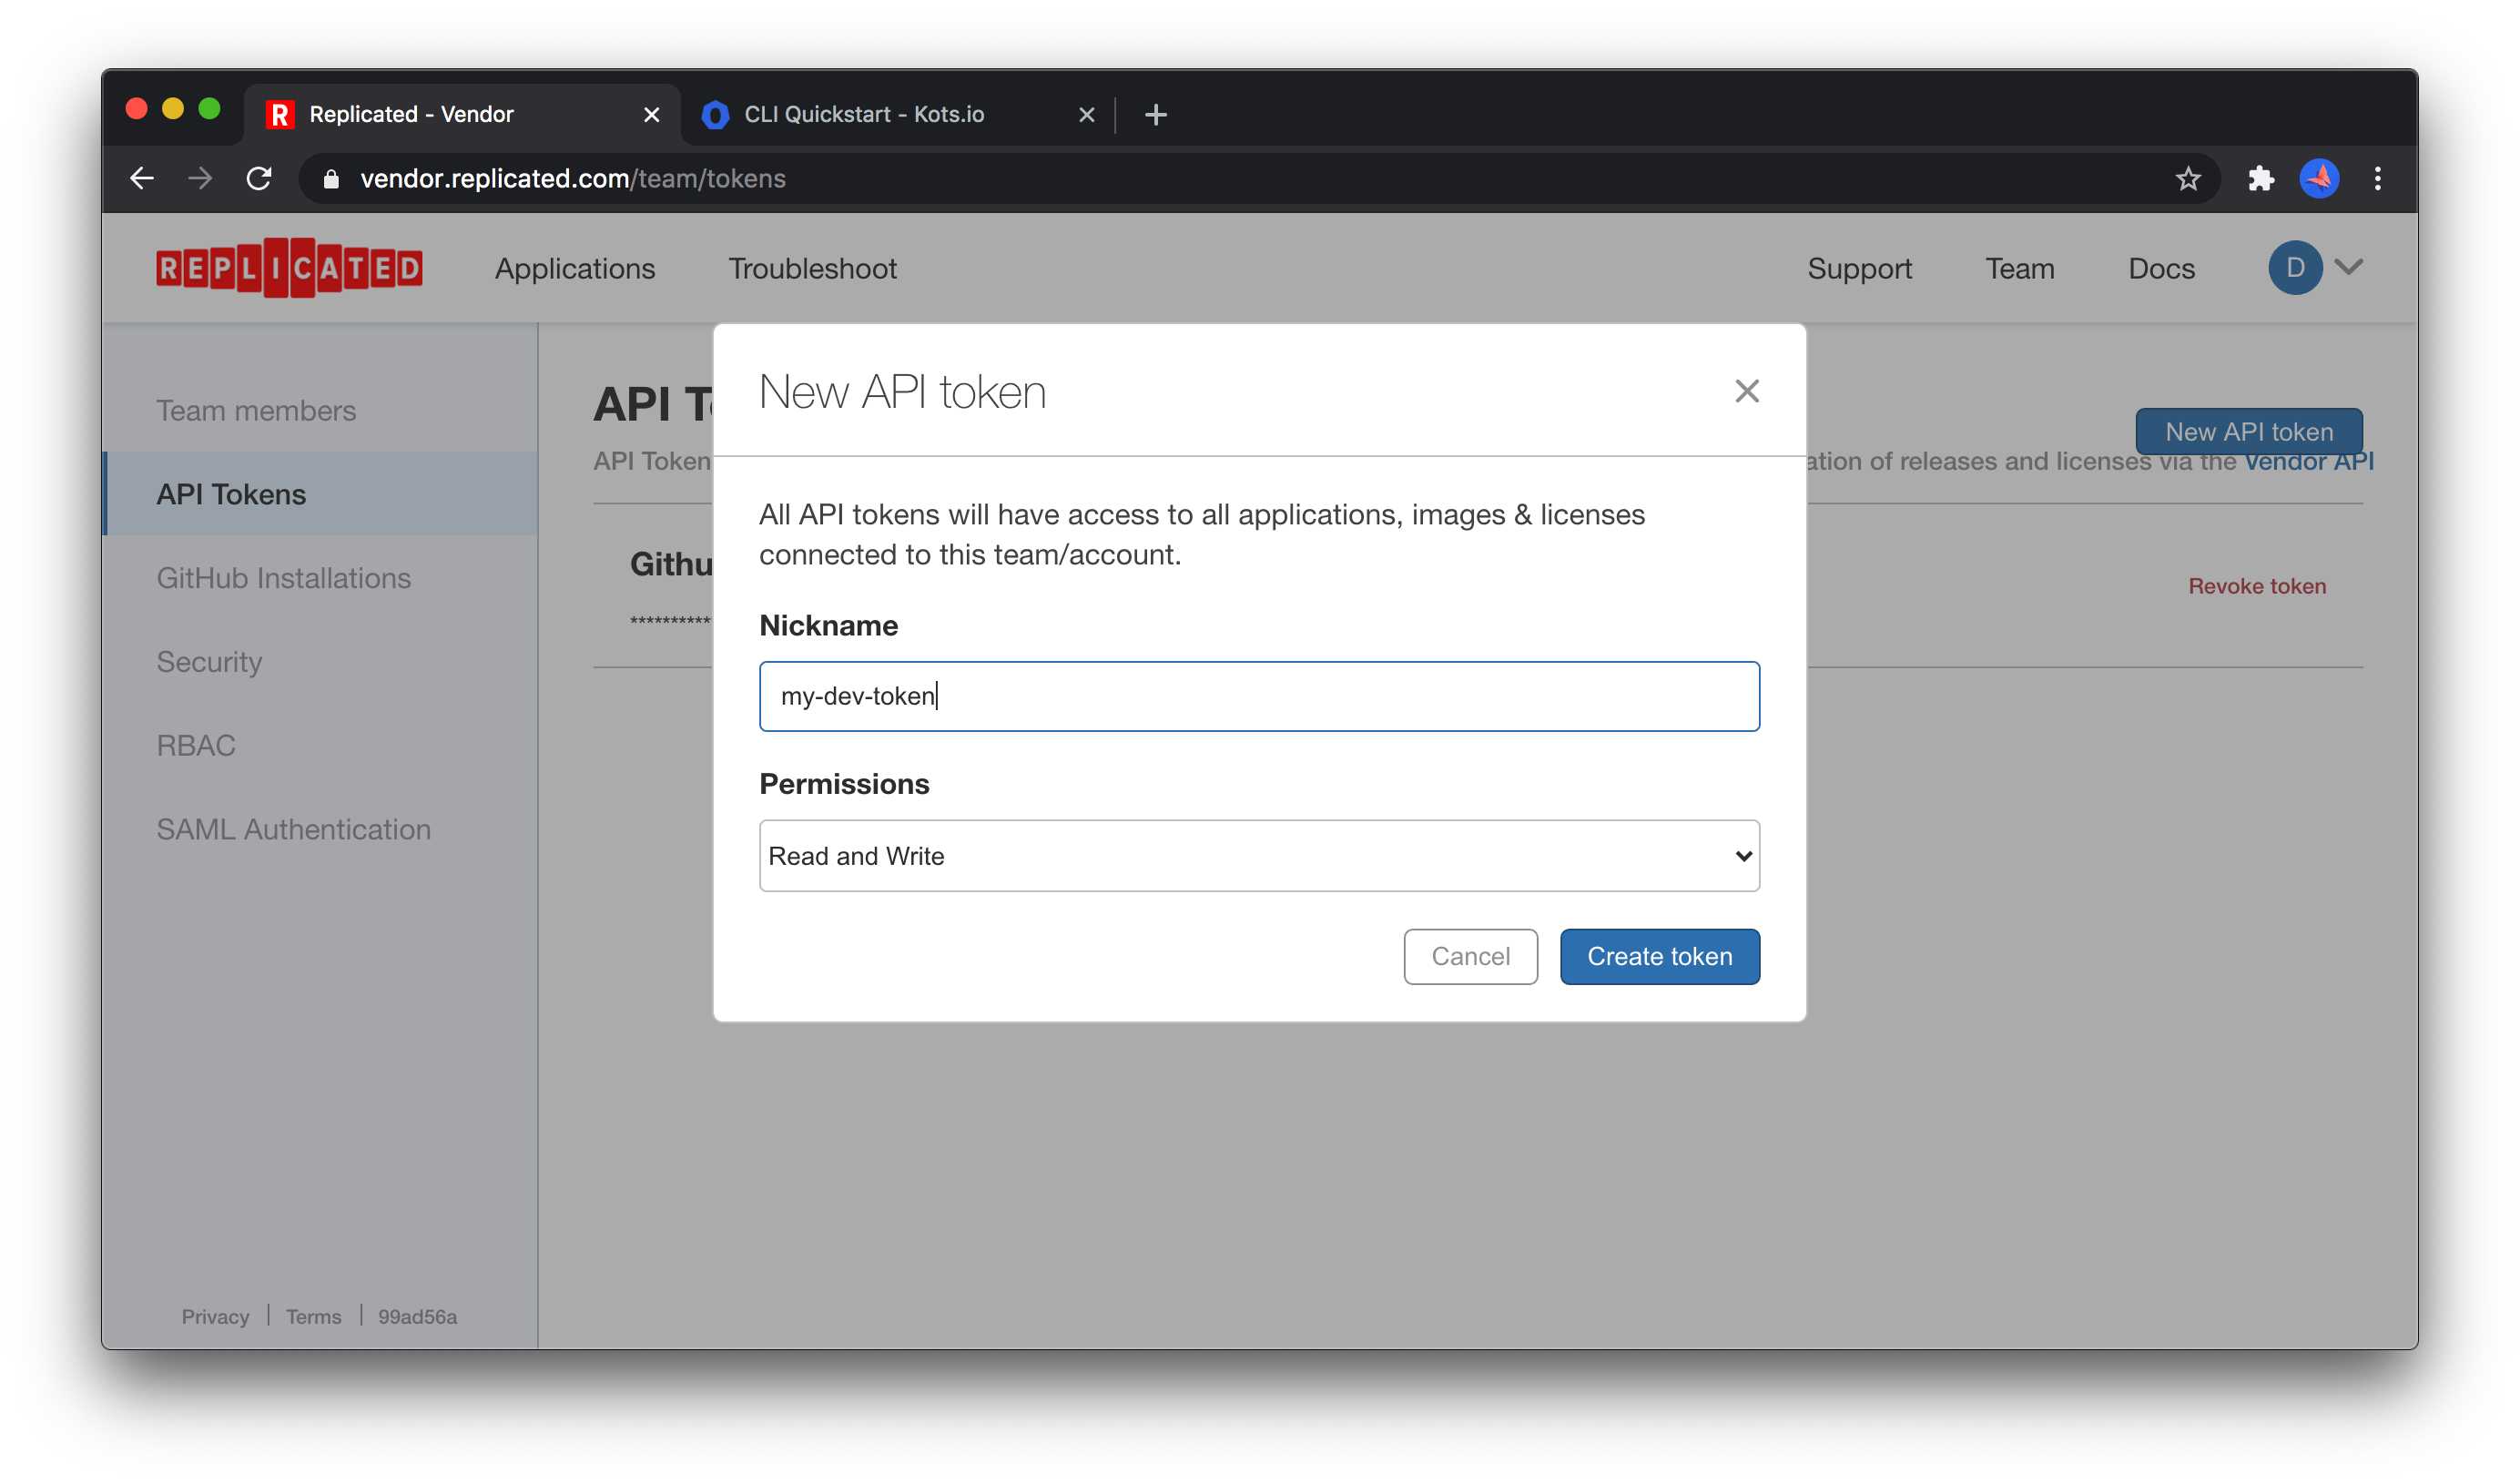Close the CLI Quickstart tab
Viewport: 2520px width, 1484px height.
1086,115
